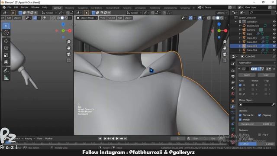Toggle Clipping option
This screenshot has height=156, width=277.
pyautogui.click(x=260, y=115)
